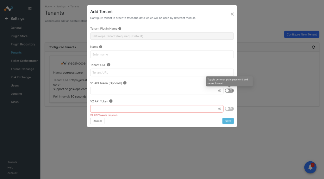Open the Threat Exchange settings page
This screenshot has height=179, width=324.
point(22,69)
